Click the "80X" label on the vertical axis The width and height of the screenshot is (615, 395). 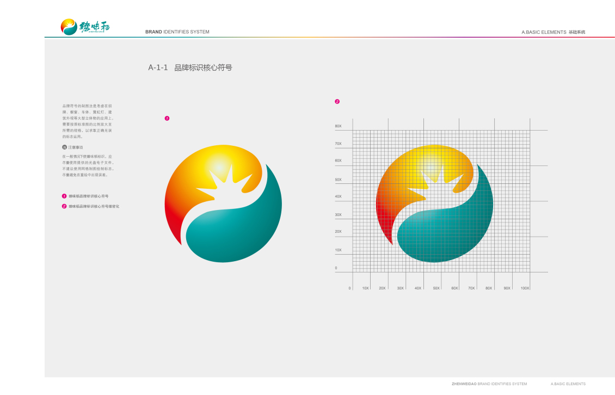pyautogui.click(x=338, y=126)
